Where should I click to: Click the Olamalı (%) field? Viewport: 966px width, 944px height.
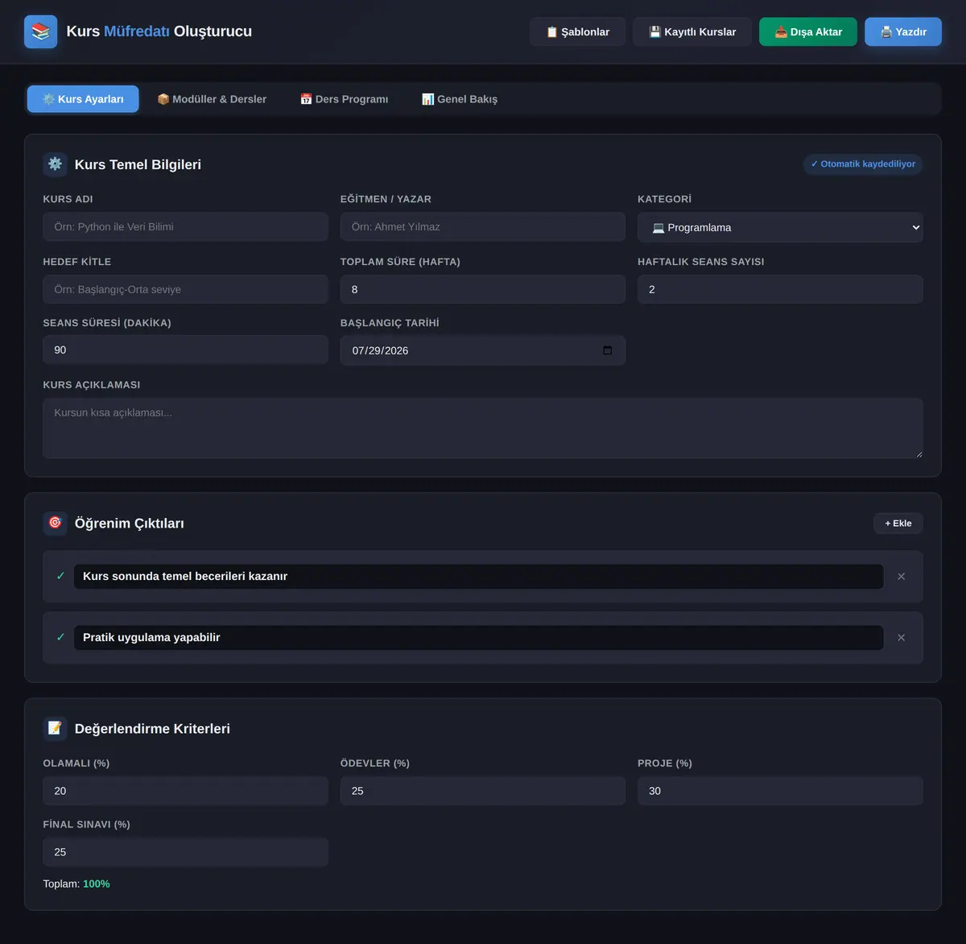(x=185, y=791)
